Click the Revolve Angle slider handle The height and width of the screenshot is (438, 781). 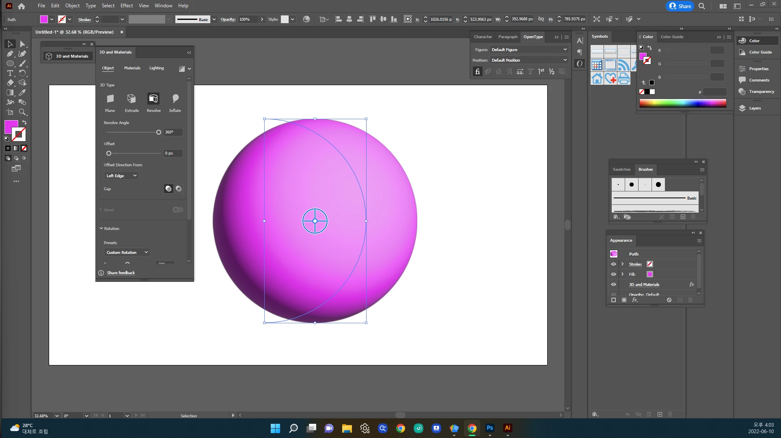click(x=159, y=132)
